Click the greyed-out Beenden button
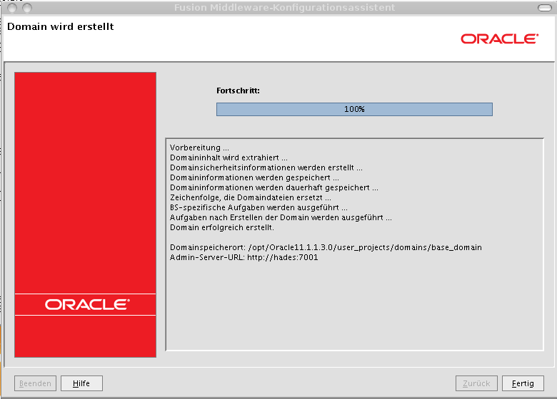This screenshot has height=399, width=557. 35,383
